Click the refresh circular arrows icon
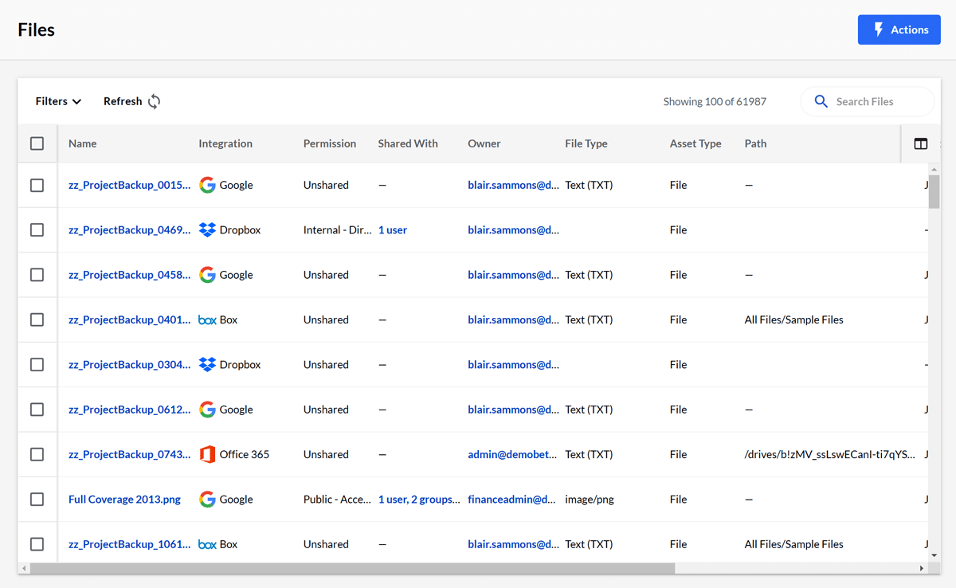Screen dimensions: 956x588 point(154,101)
